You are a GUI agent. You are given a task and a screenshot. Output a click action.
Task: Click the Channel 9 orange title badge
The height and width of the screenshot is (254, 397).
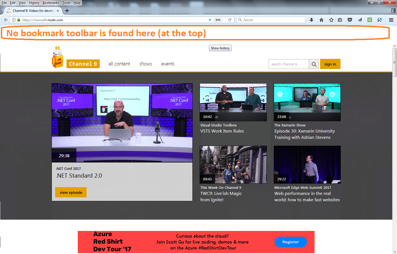pos(83,64)
